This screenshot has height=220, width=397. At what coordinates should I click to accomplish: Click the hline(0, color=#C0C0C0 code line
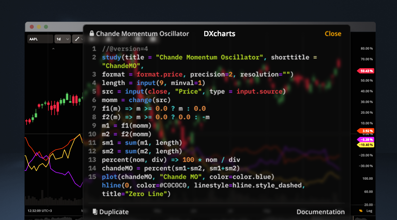pyautogui.click(x=203, y=185)
